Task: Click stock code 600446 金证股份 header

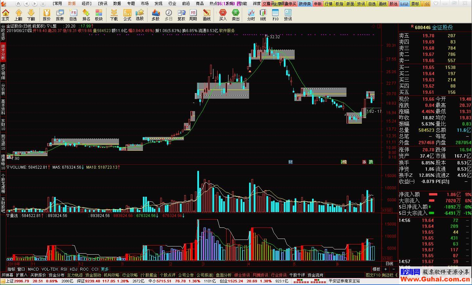Action: tap(434, 27)
